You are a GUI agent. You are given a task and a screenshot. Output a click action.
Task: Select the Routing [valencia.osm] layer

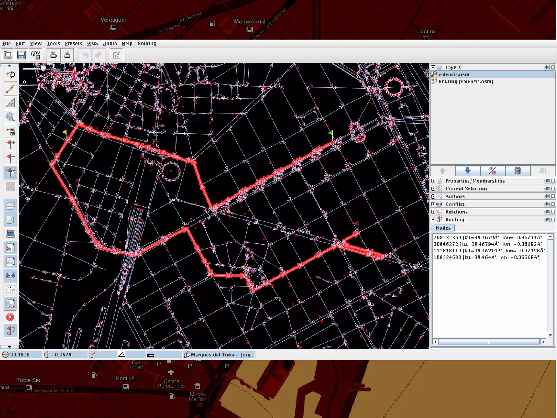click(465, 81)
